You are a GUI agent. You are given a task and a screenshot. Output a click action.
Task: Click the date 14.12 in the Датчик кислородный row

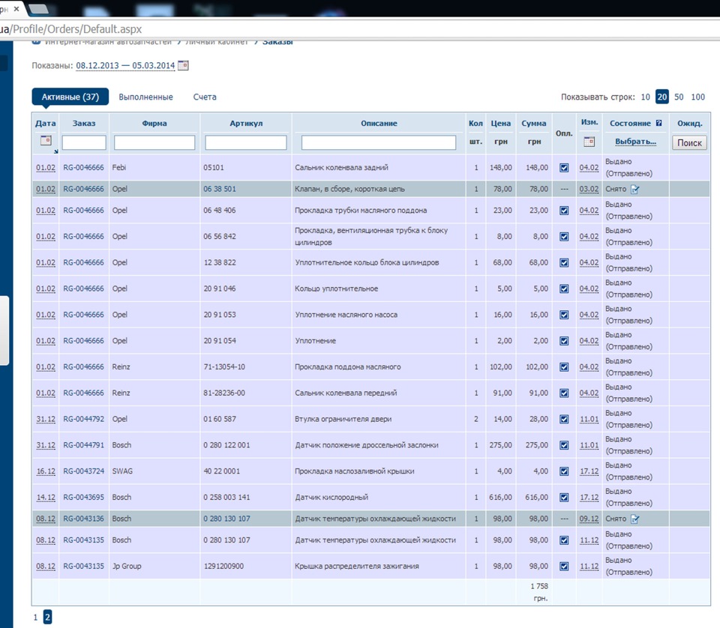pyautogui.click(x=46, y=498)
